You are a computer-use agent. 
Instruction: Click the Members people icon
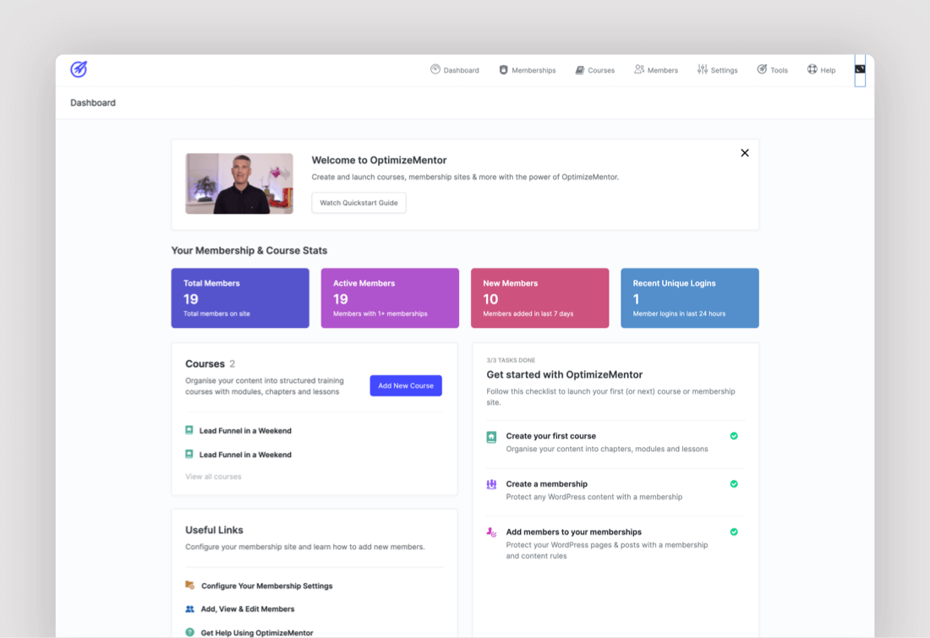coord(639,69)
